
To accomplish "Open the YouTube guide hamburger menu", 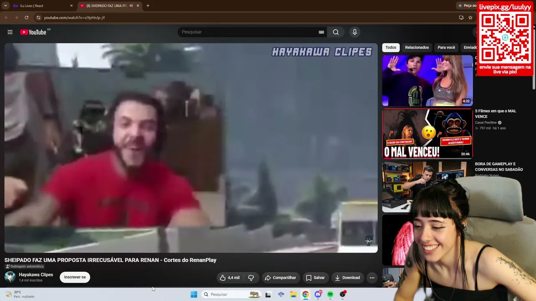I will [x=10, y=32].
